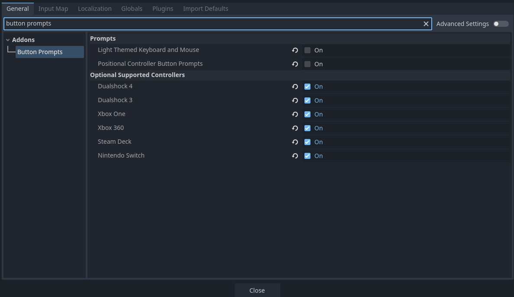
Task: Clear the search field with the X icon
Action: coord(426,24)
